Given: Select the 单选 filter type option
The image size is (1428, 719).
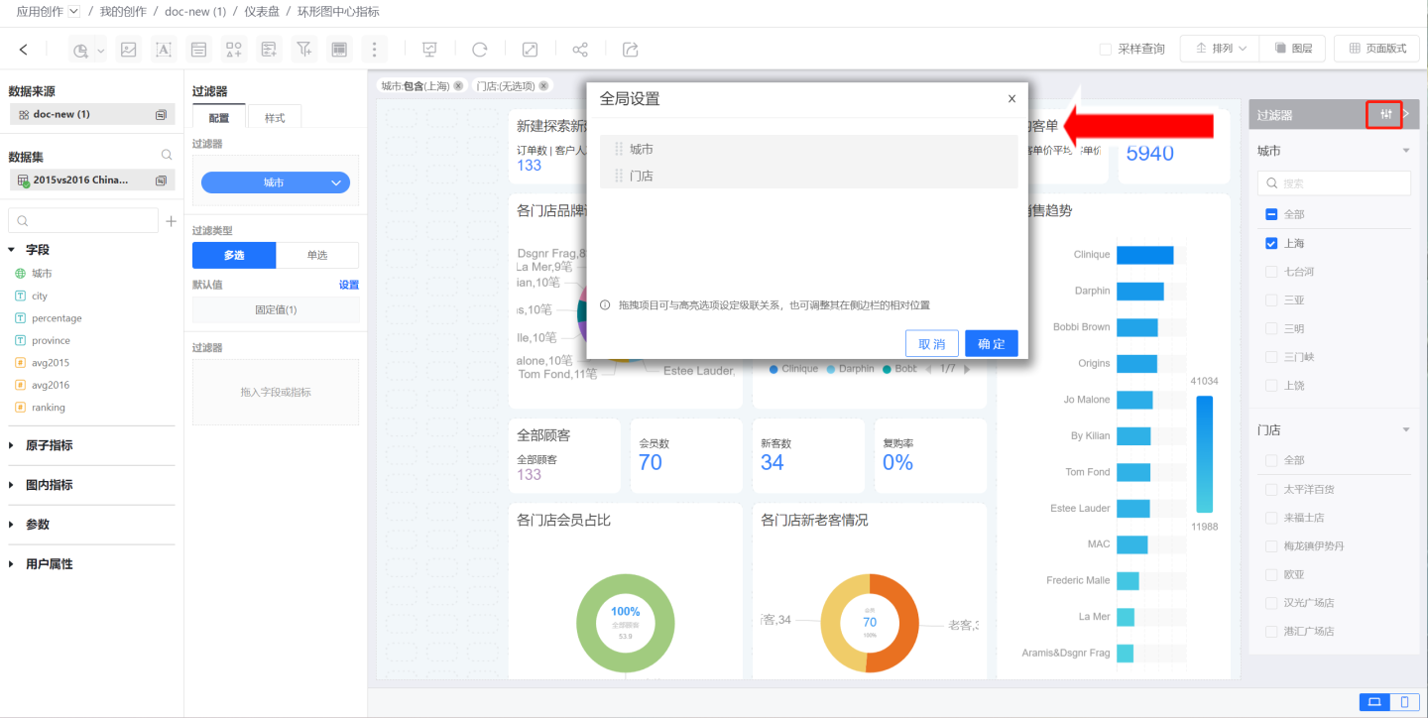Looking at the screenshot, I should pos(317,255).
